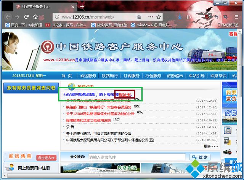Screen dimensions: 244x180
Task: Open the 接续换乘和选座功能使用说明 link
Action: point(88,120)
